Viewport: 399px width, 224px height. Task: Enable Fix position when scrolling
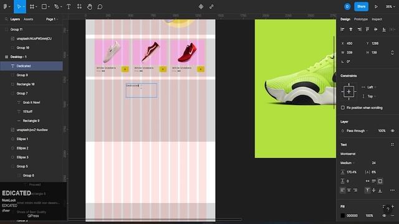click(343, 108)
